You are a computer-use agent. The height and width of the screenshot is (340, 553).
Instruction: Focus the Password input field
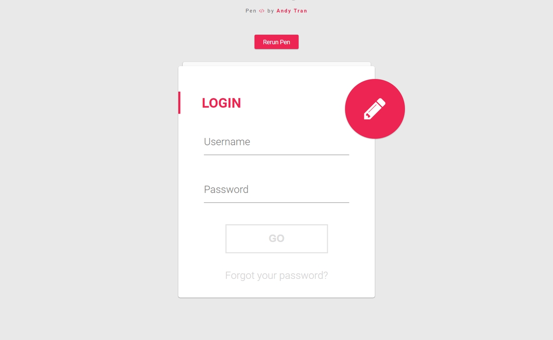click(x=276, y=190)
